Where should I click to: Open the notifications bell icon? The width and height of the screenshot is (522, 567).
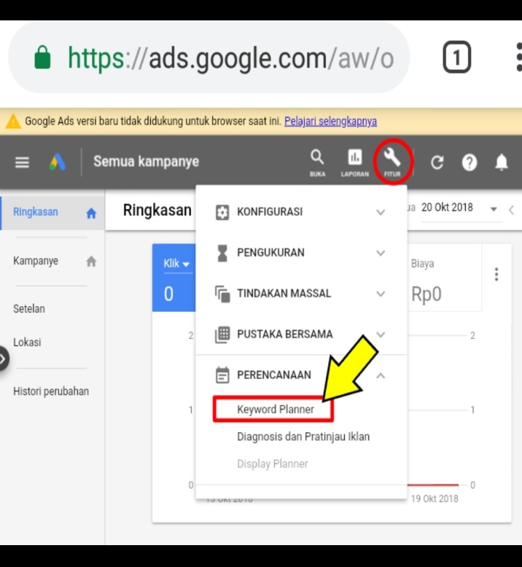(x=502, y=162)
